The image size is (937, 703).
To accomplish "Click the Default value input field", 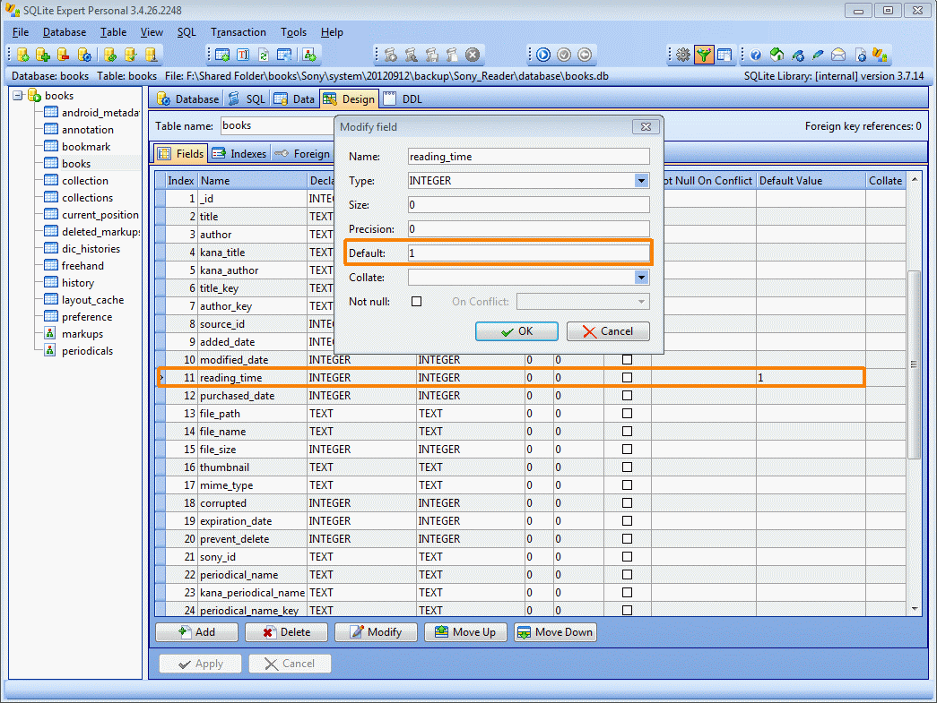I will [x=528, y=253].
